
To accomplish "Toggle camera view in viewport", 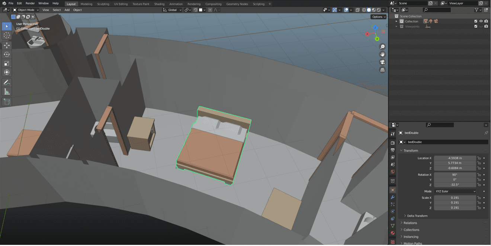I will pyautogui.click(x=382, y=62).
